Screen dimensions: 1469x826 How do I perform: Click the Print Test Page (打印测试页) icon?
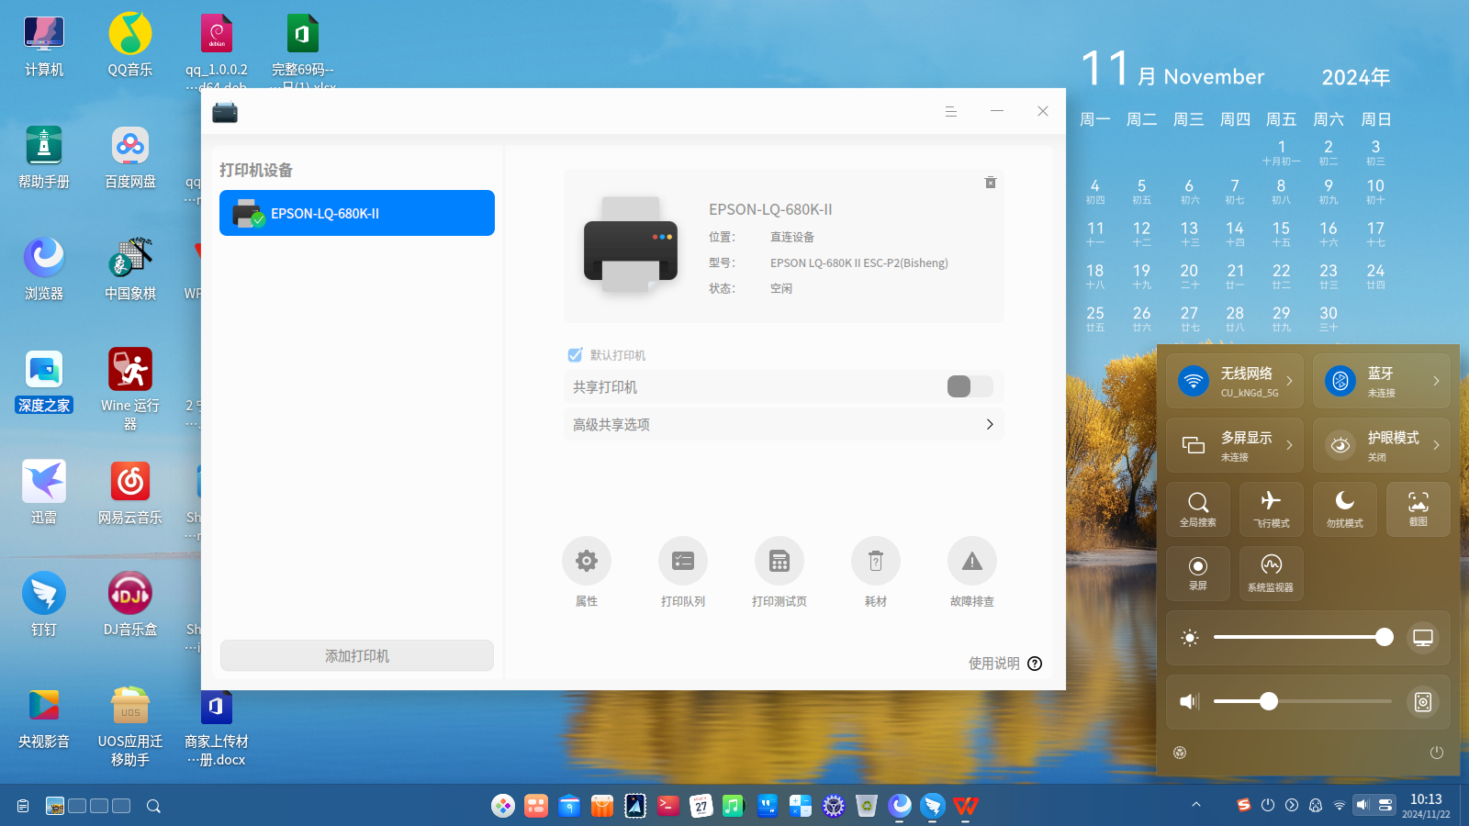(x=779, y=561)
